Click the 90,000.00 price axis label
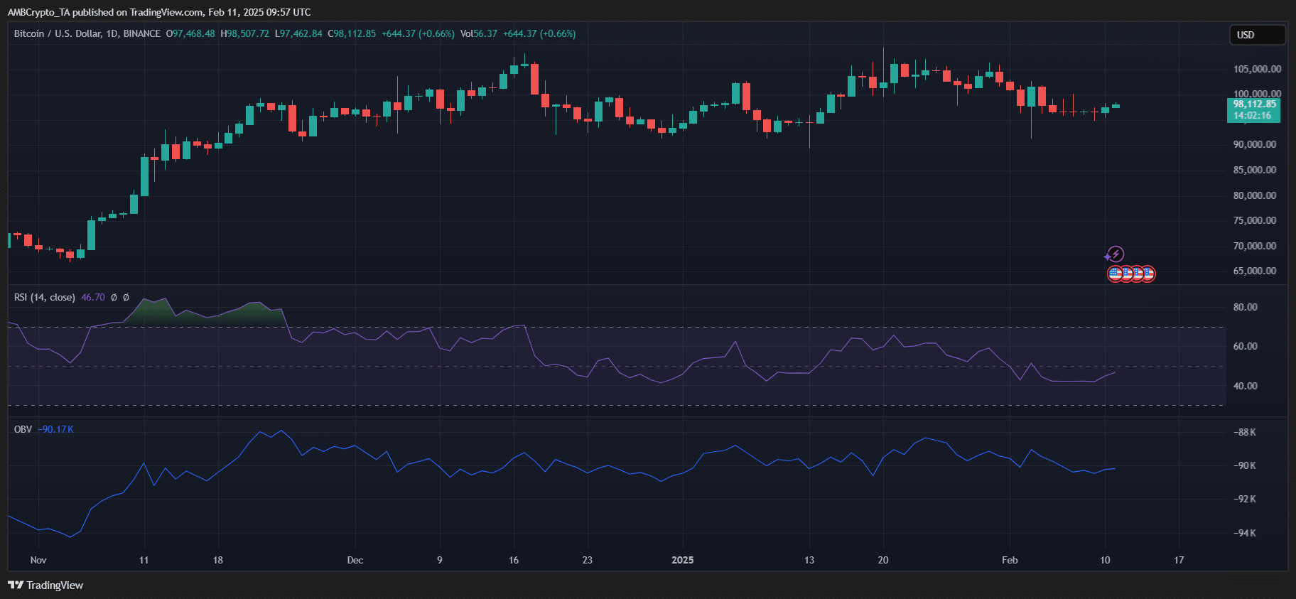1296x599 pixels. (1255, 144)
